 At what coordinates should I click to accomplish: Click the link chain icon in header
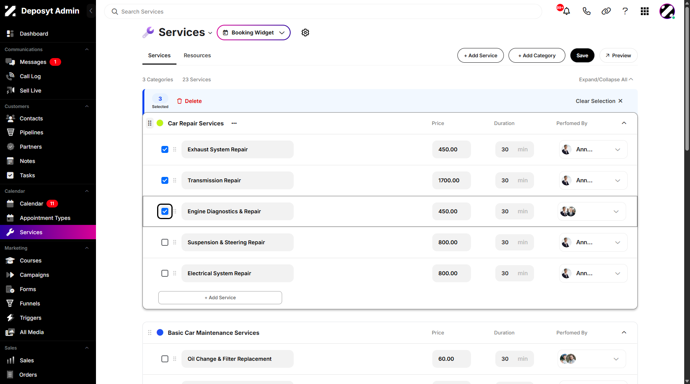(x=606, y=11)
